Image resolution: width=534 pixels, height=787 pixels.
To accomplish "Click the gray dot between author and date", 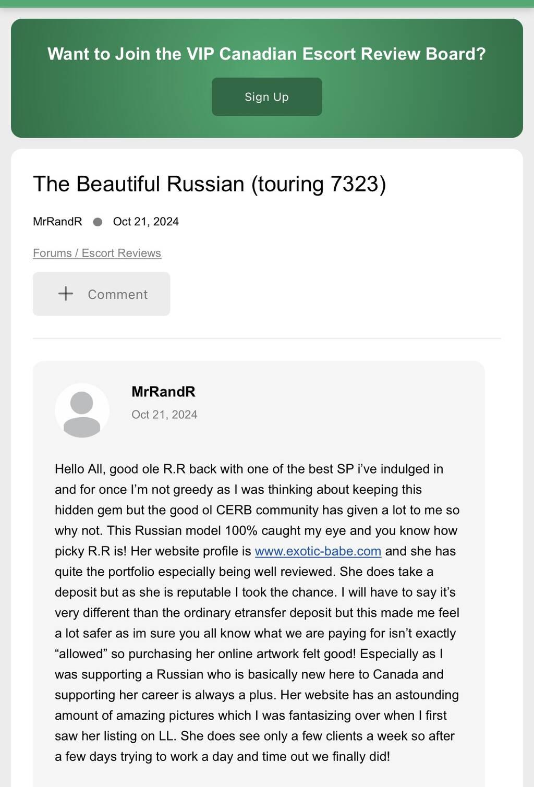I will click(x=98, y=222).
